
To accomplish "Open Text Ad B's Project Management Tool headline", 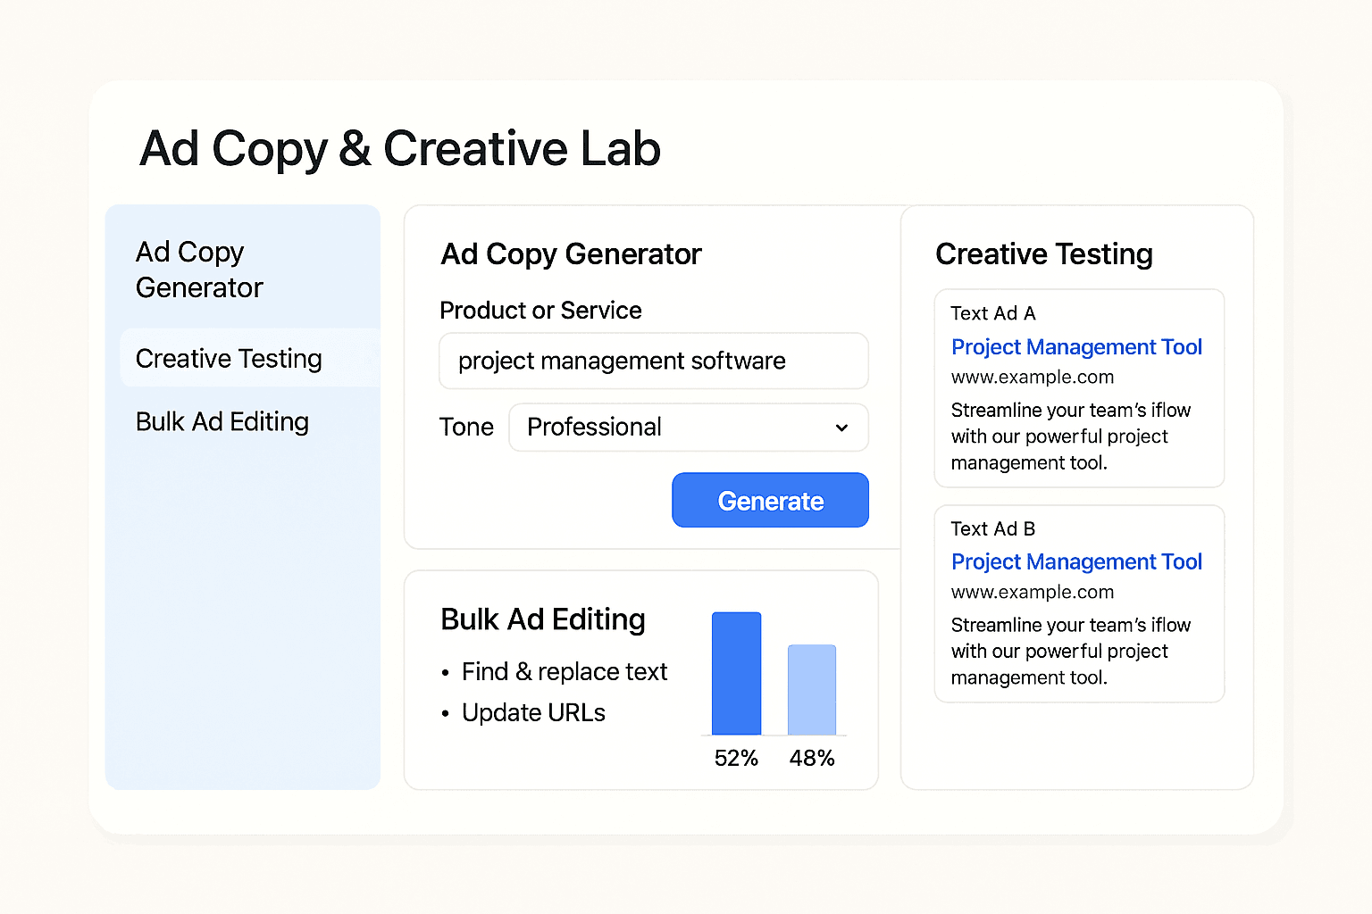I will [1076, 562].
